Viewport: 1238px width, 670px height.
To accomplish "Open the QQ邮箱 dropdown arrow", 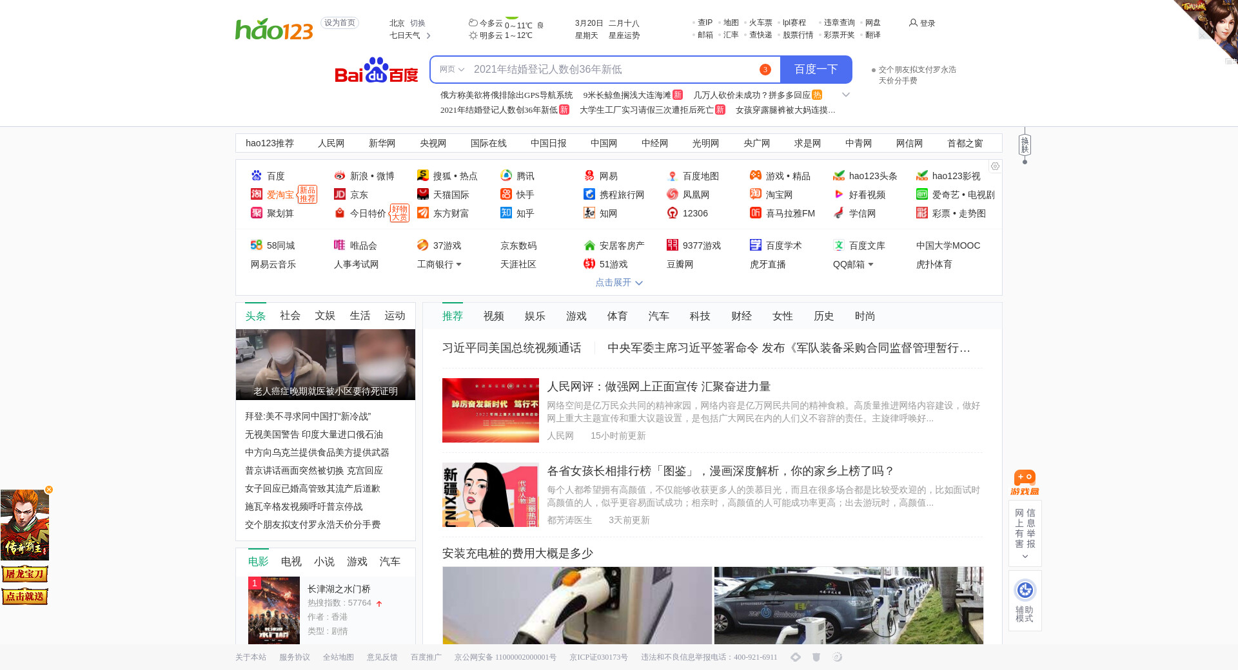I will [x=871, y=265].
